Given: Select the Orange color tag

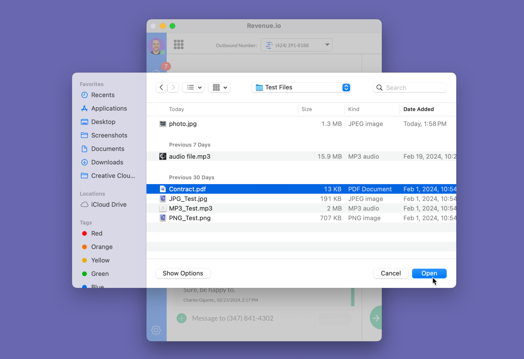Looking at the screenshot, I should (x=102, y=247).
